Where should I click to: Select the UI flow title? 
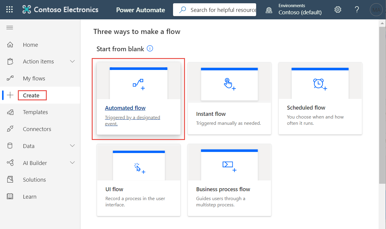click(114, 189)
